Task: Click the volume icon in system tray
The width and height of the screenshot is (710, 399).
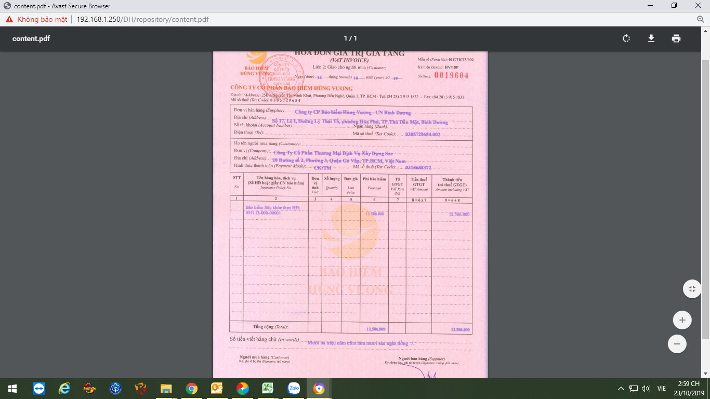Action: click(646, 389)
